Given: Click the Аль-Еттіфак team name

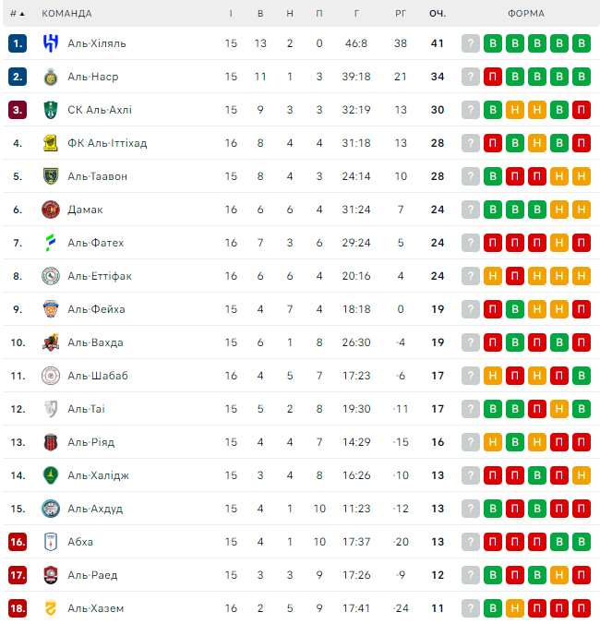Looking at the screenshot, I should pyautogui.click(x=100, y=276).
